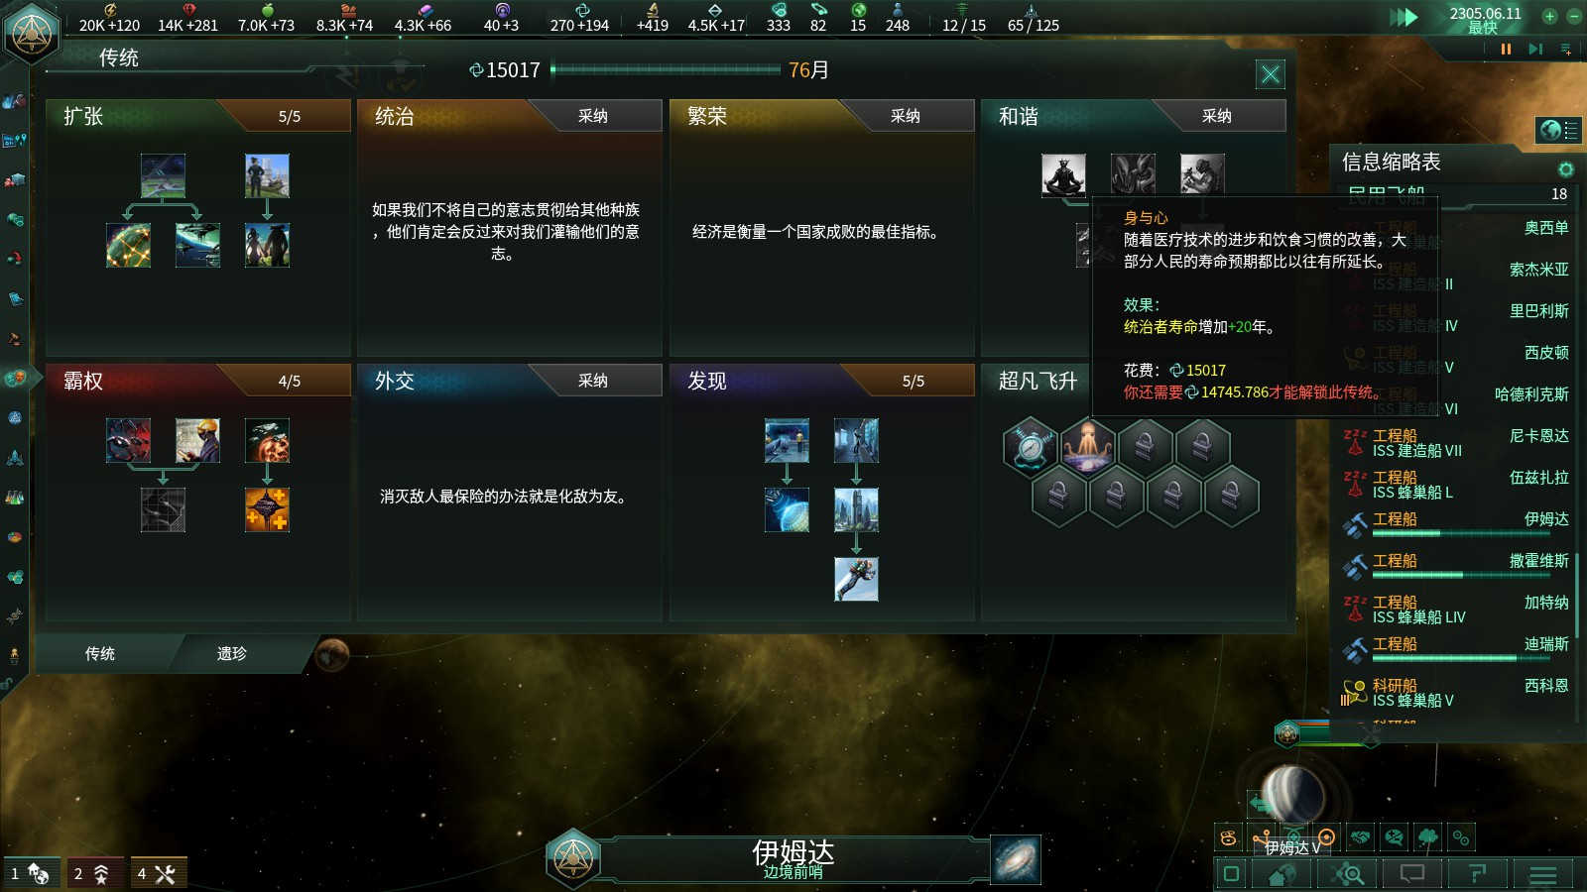Click the jetpack tradition icon in 发现
The width and height of the screenshot is (1587, 892).
pyautogui.click(x=856, y=579)
